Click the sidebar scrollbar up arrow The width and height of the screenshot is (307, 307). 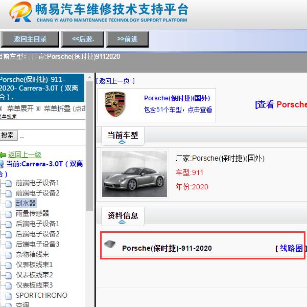coord(89,78)
